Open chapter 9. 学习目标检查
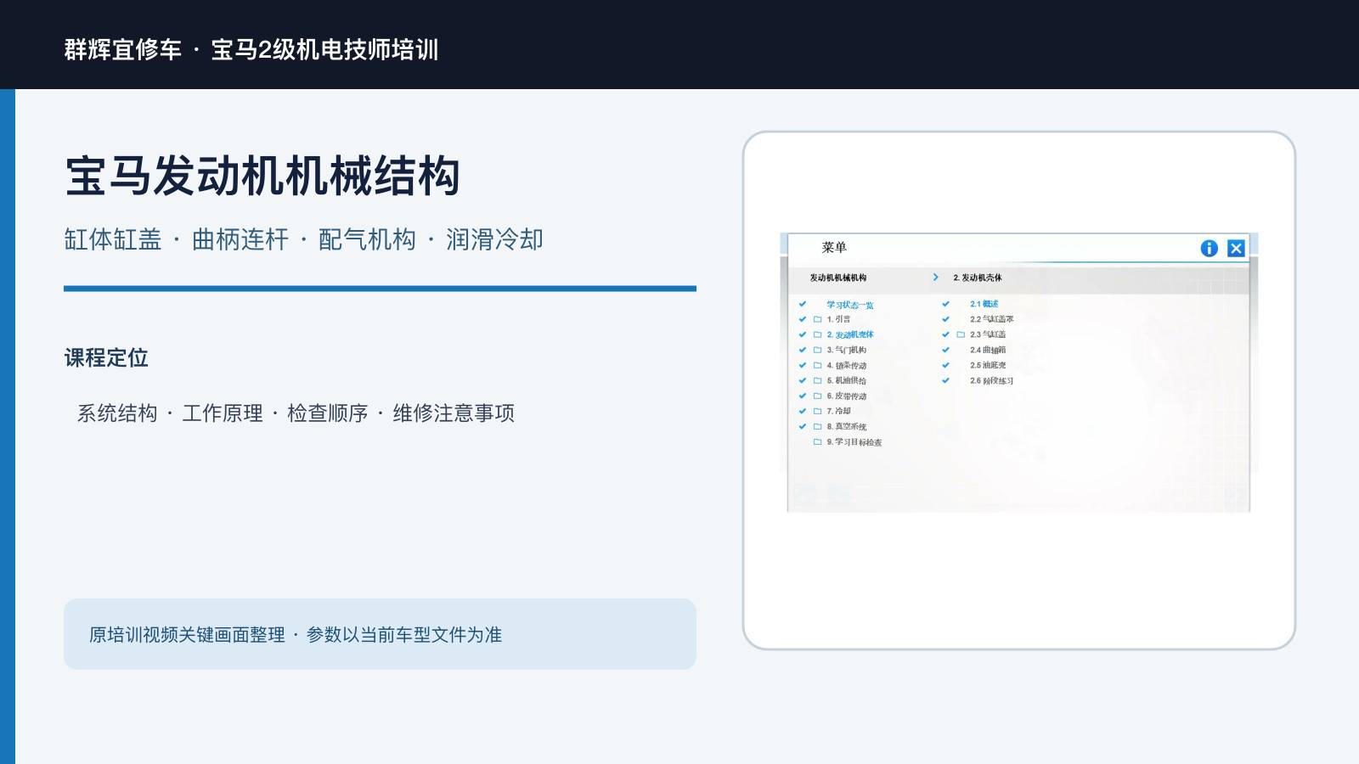 [854, 441]
